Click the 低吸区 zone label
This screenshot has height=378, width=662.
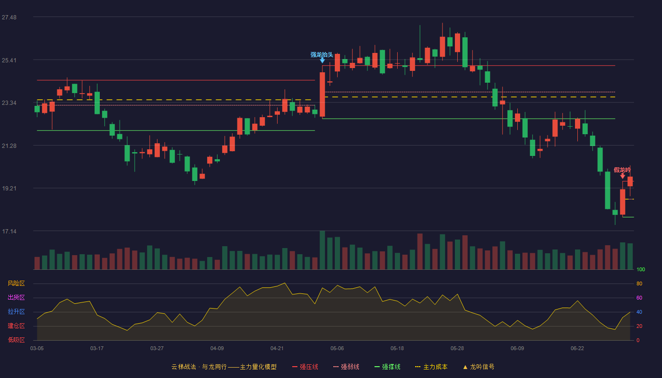pyautogui.click(x=16, y=340)
